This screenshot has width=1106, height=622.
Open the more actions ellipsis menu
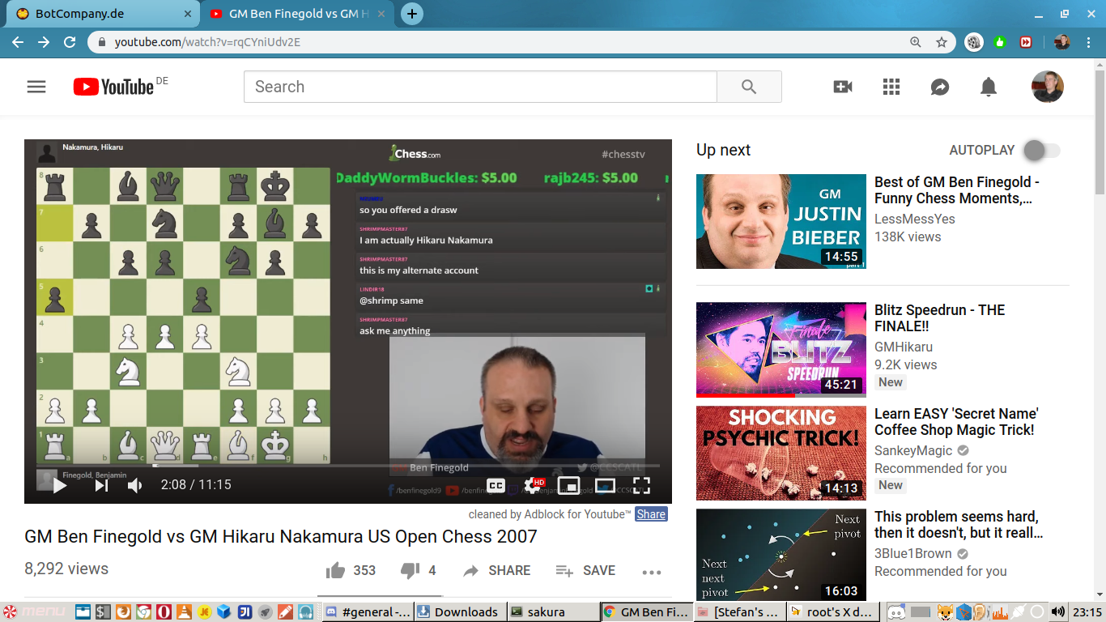(652, 572)
